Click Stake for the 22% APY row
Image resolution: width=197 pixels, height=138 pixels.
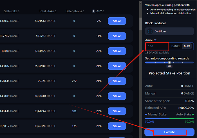pyautogui.click(x=117, y=96)
